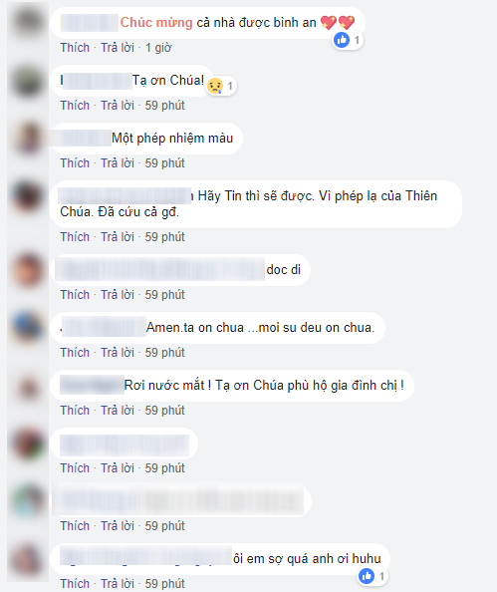Screen dimensions: 497x592
Task: Open avatar of 'Một phép nhiệm màu' commenter
Action: tap(28, 139)
